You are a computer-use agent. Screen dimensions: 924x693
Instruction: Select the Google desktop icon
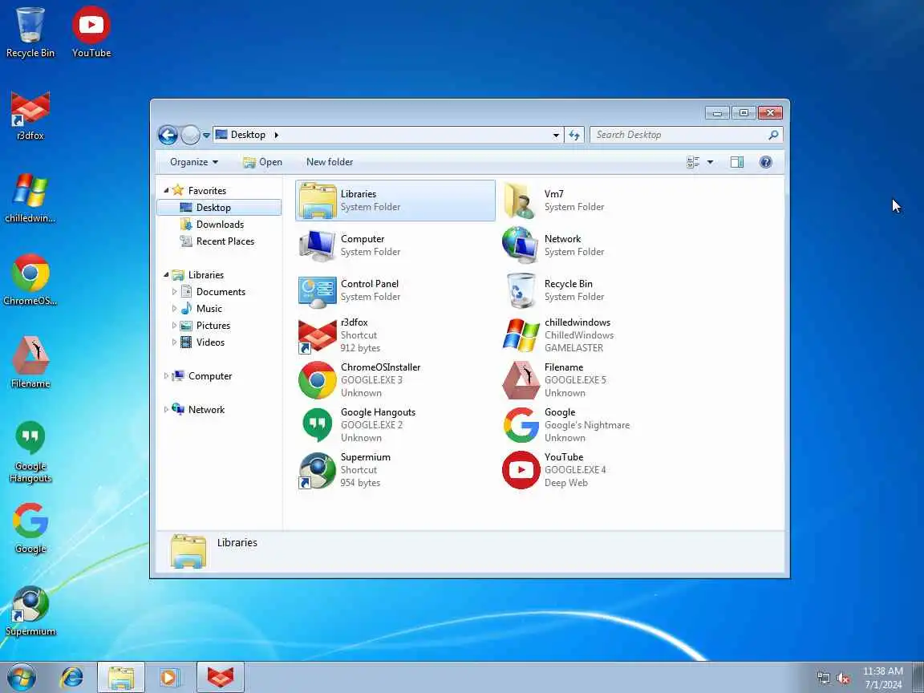(x=30, y=528)
